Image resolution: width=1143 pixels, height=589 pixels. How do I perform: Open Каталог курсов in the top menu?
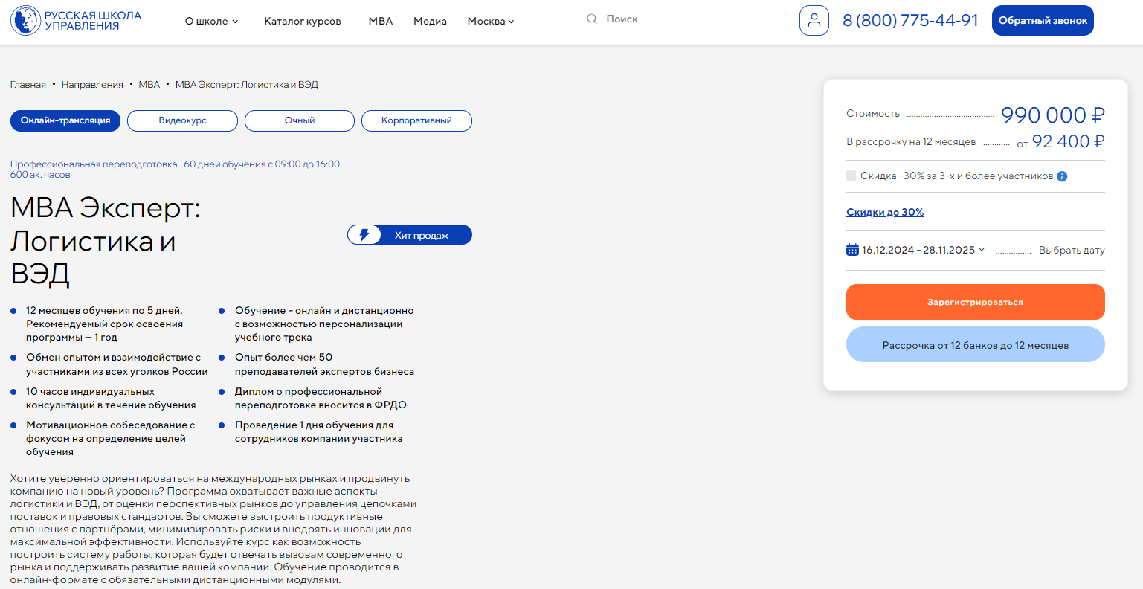tap(303, 21)
